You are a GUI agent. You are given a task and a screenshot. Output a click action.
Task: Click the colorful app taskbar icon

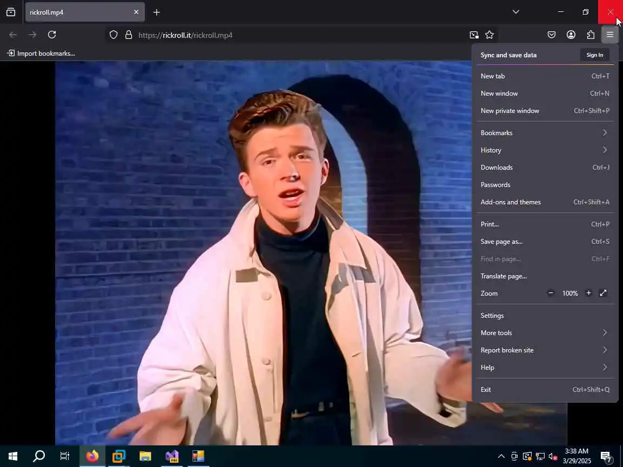(x=198, y=456)
